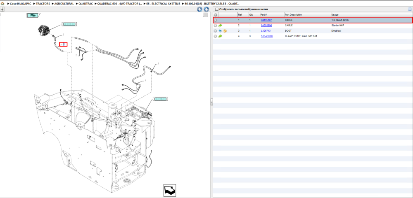Click the cyan reference label beside the battery box
This screenshot has width=413, height=198.
[x=160, y=99]
